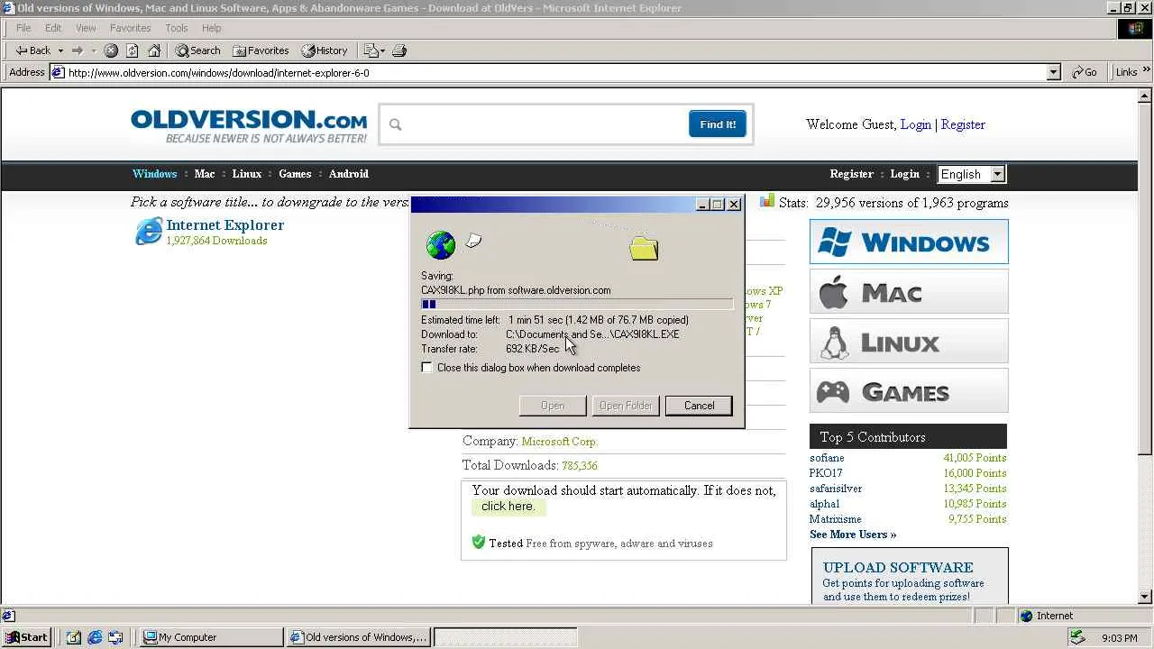This screenshot has height=649, width=1154.
Task: Follow the Register link in the welcome text
Action: click(x=963, y=124)
